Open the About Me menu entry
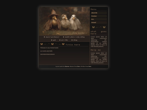The width and height of the screenshot is (147, 110). [x=99, y=13]
